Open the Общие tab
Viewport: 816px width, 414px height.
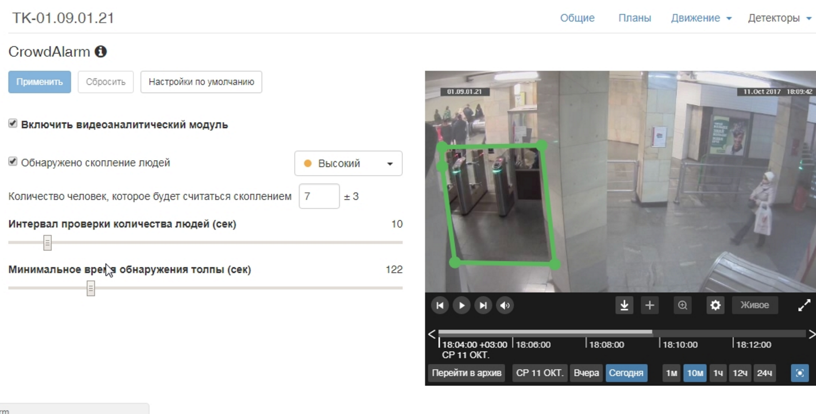click(x=578, y=18)
